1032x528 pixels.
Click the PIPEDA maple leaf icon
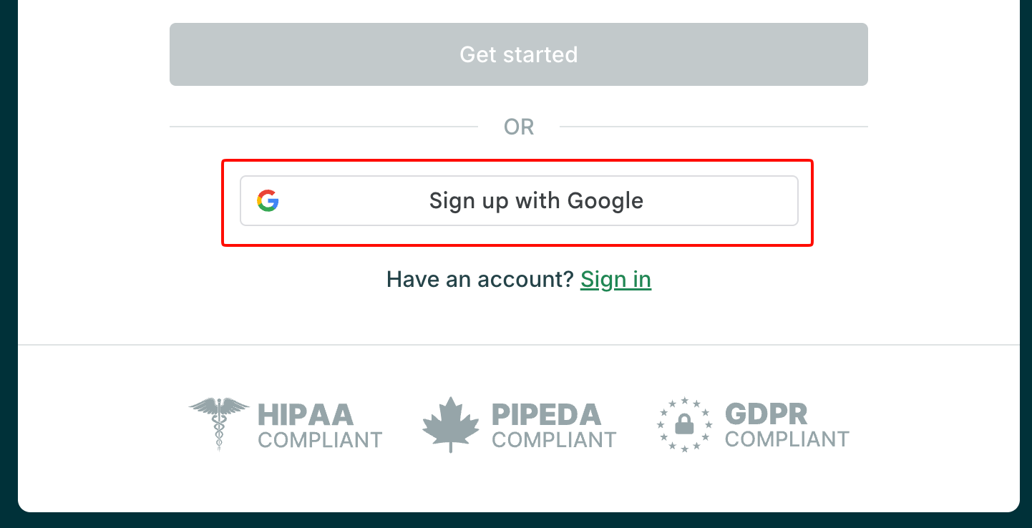point(450,424)
